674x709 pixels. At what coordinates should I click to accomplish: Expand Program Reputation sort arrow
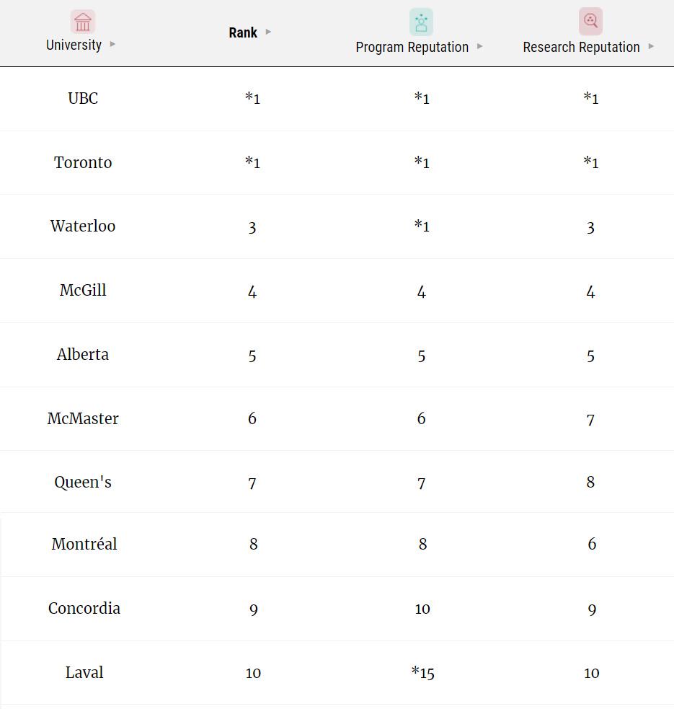480,47
